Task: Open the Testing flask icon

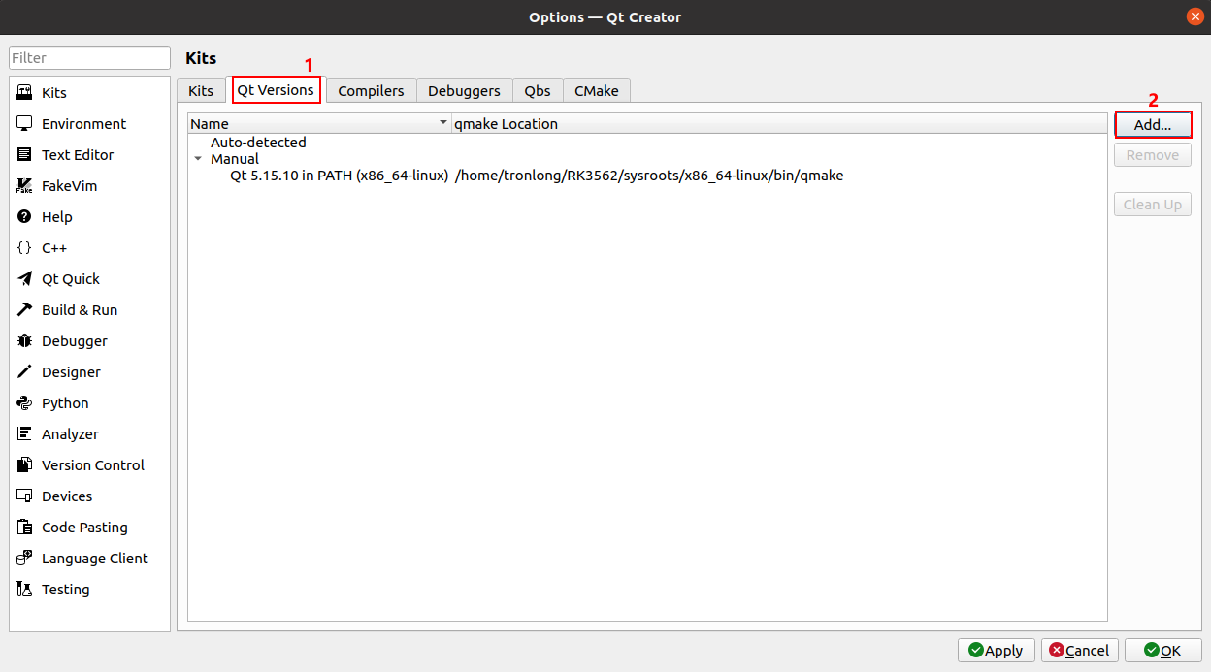Action: coord(24,590)
